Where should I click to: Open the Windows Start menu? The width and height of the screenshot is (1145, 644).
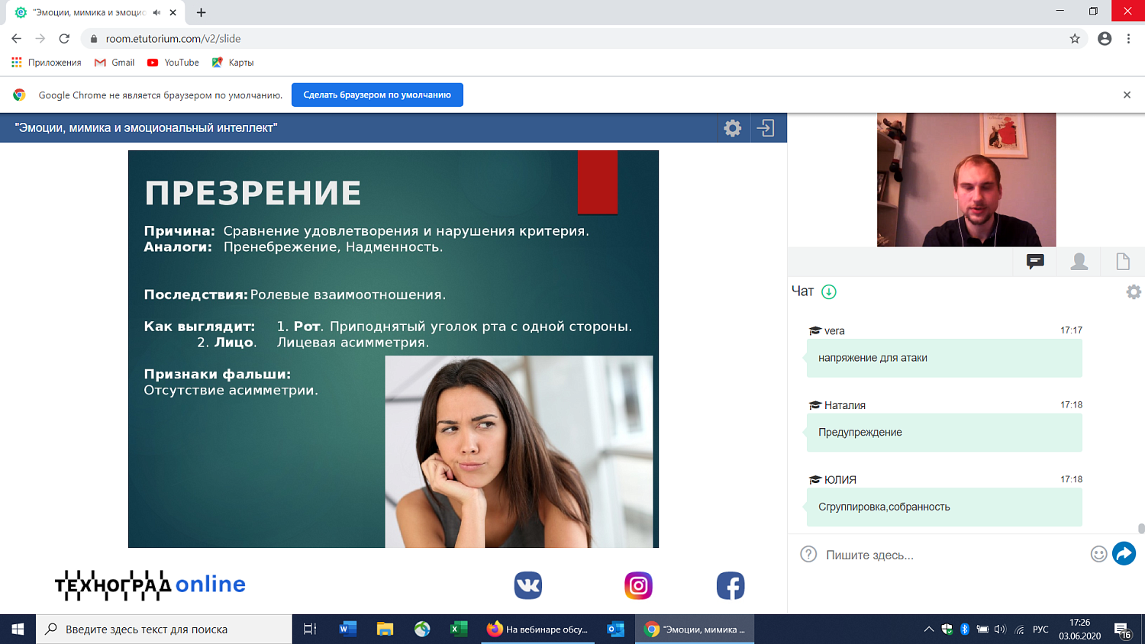(18, 630)
